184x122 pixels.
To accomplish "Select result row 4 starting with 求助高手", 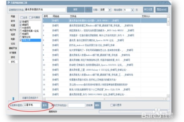I will tap(105, 35).
